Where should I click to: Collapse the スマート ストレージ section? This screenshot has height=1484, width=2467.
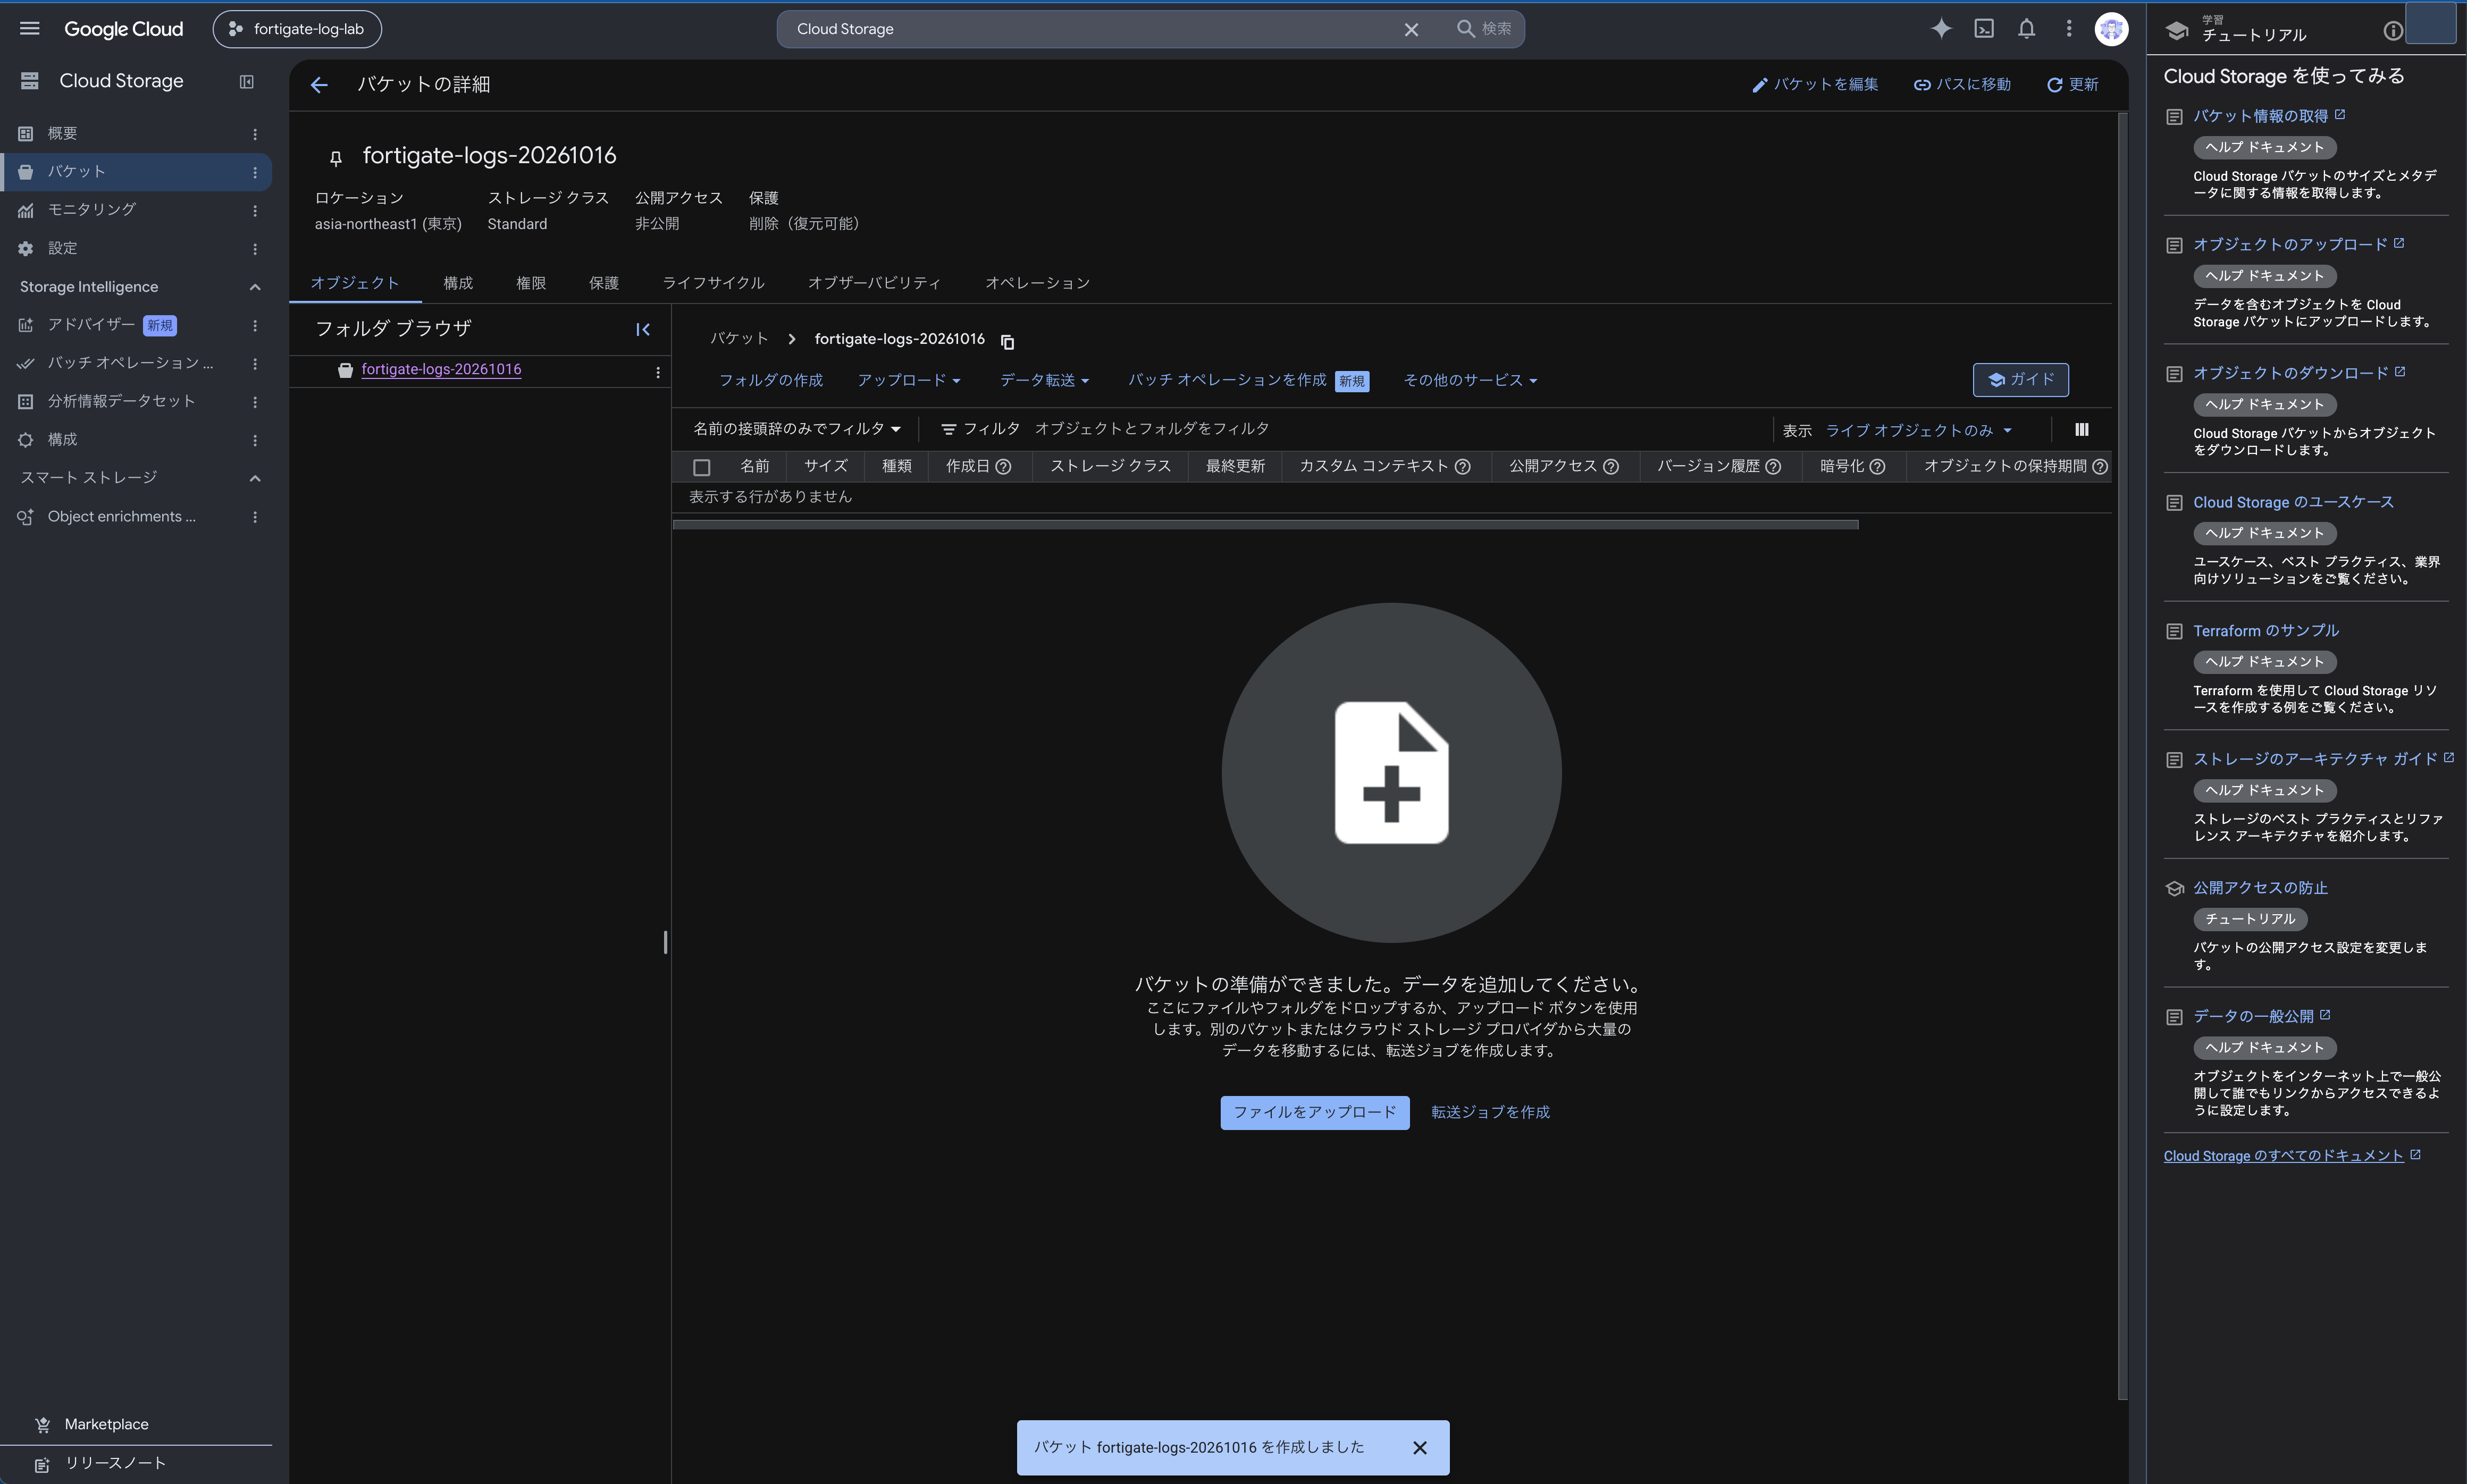255,478
